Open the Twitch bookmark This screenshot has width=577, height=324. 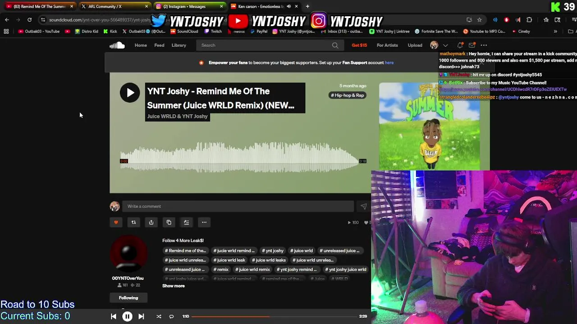pyautogui.click(x=213, y=31)
